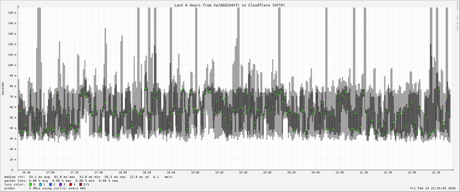This screenshot has height=192, width=460.
Task: Select the red loss swatch labeled 4
Action: 70,184
